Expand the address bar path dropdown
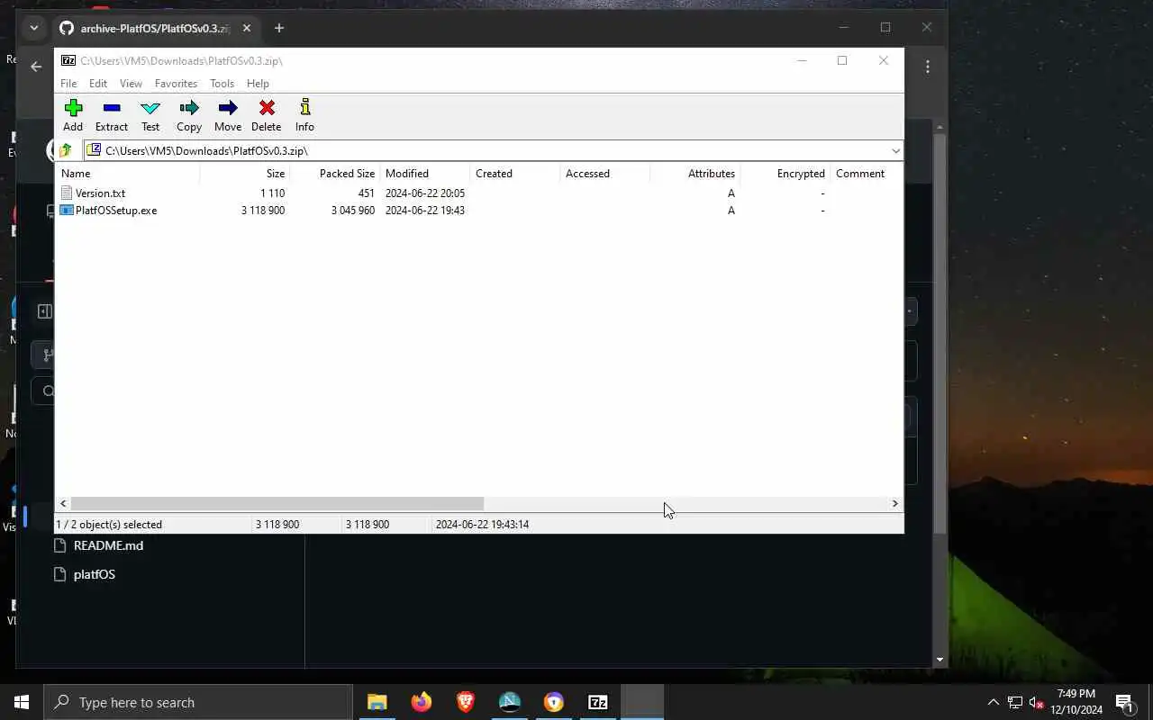This screenshot has width=1153, height=720. click(x=895, y=150)
